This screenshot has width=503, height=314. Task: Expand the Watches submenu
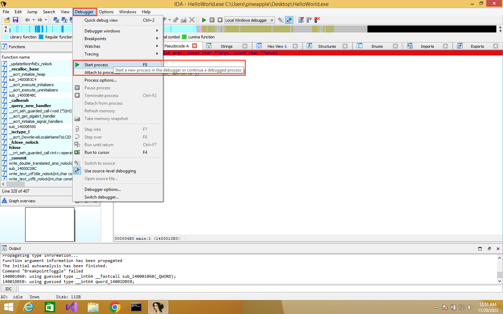tap(118, 46)
